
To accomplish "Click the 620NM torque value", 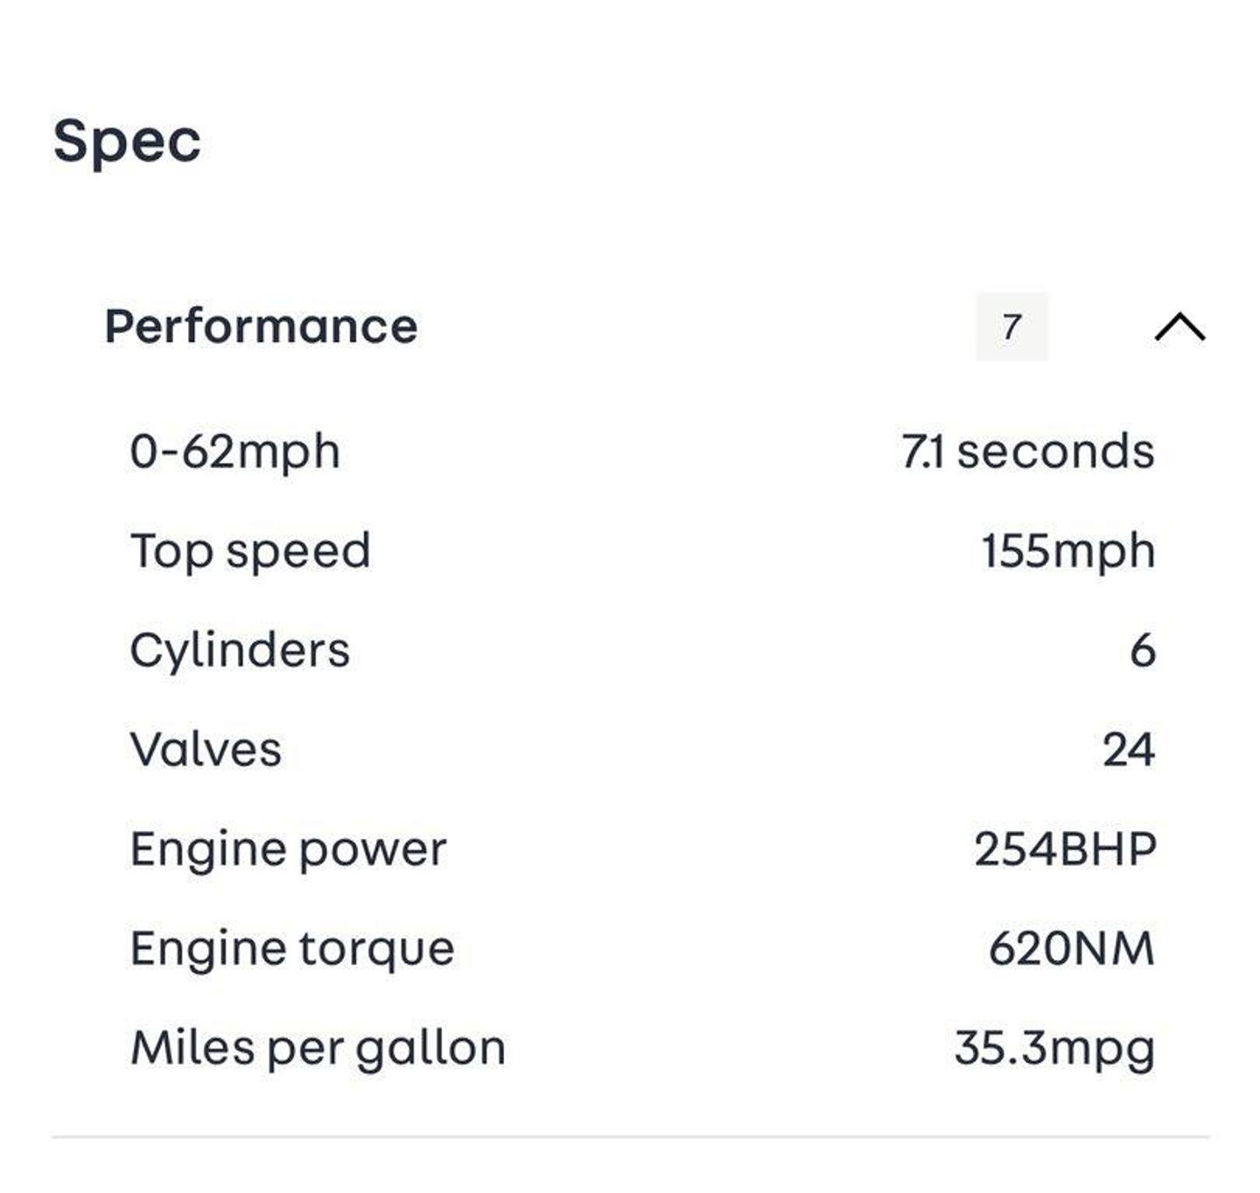I will click(1071, 948).
